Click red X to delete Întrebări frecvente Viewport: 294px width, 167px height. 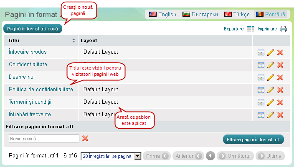pyautogui.click(x=280, y=115)
